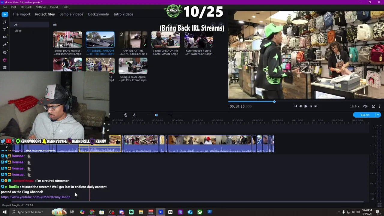Click the preview progress bar handle
The image size is (384, 216).
[x=274, y=102]
